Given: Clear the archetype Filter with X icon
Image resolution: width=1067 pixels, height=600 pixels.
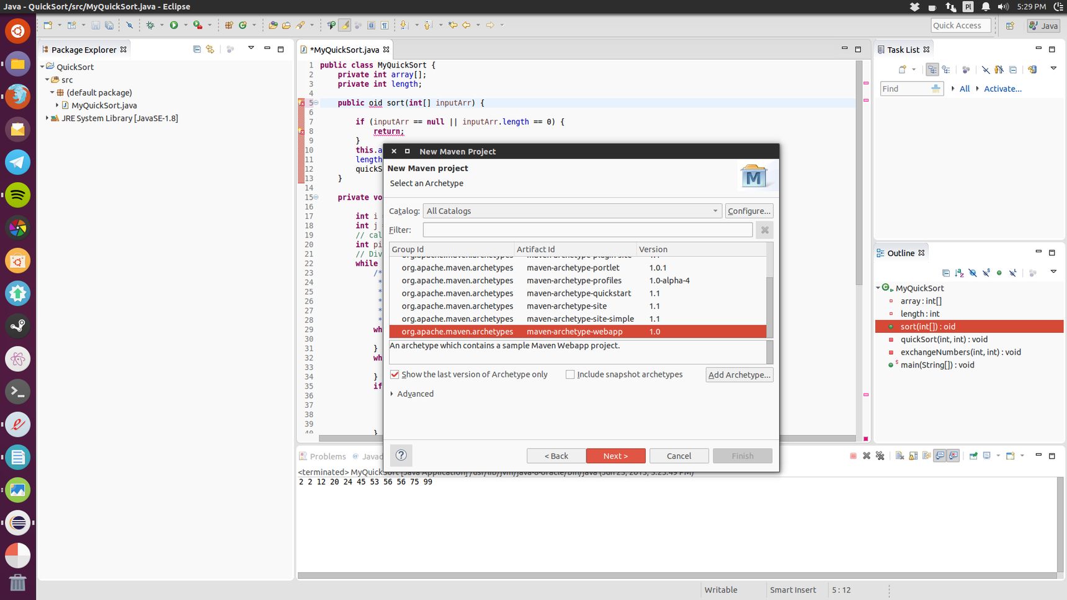Looking at the screenshot, I should pos(765,230).
